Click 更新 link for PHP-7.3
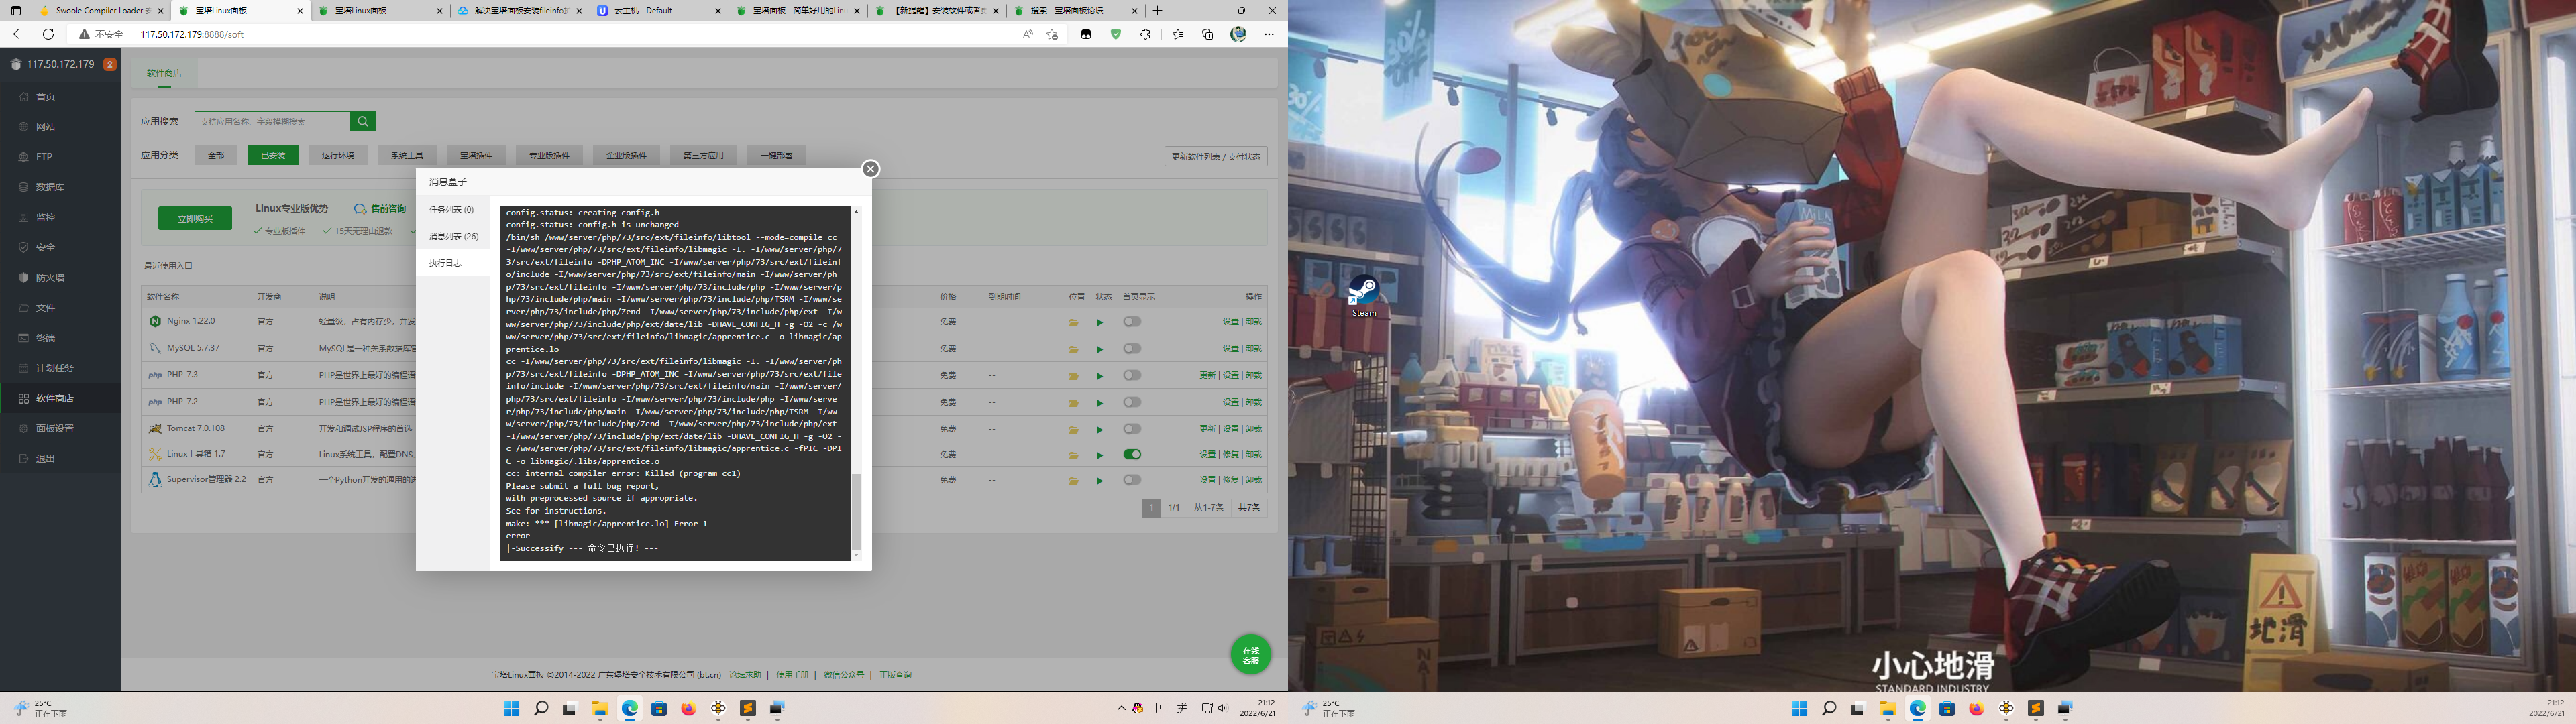This screenshot has width=2576, height=724. 1207,376
